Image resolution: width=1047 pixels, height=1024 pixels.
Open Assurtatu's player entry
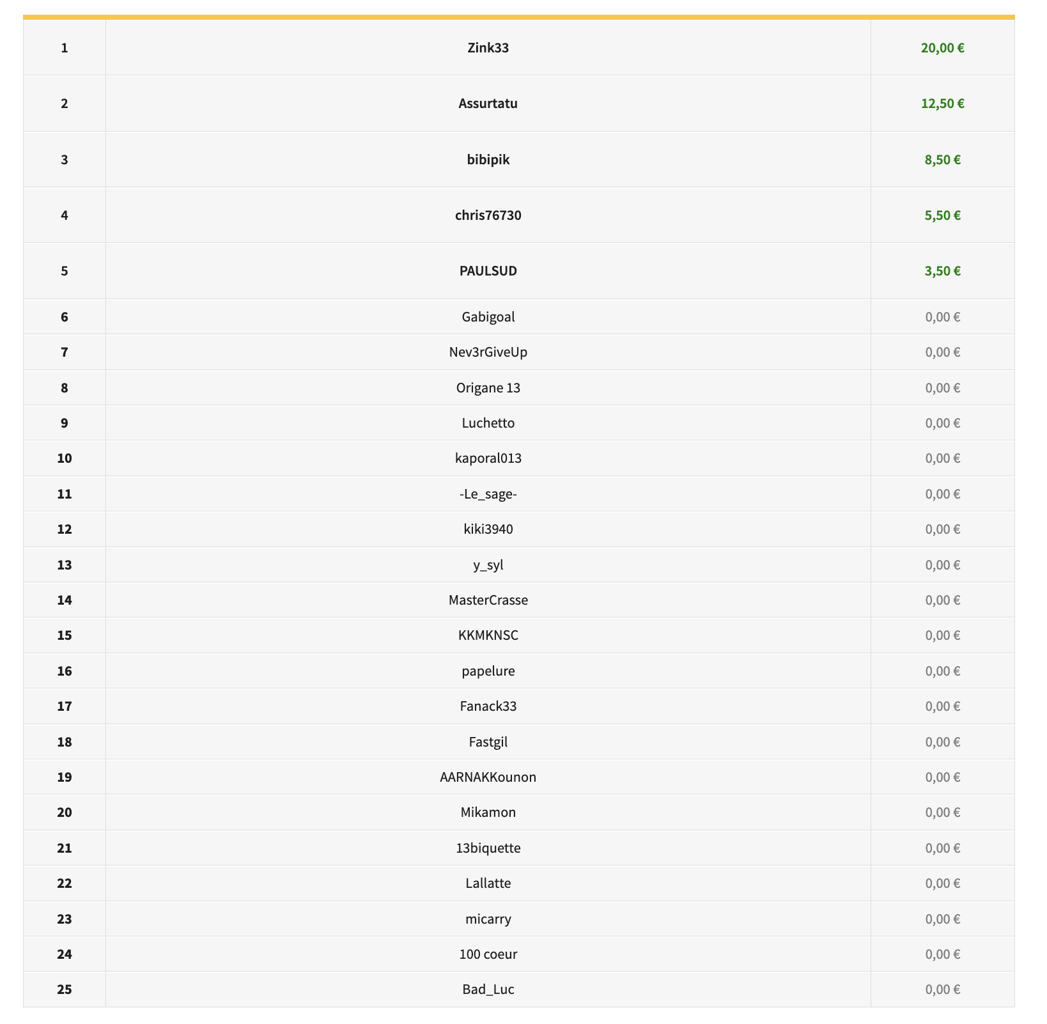(488, 104)
